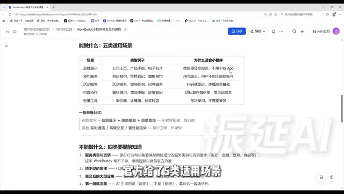Open the 问问豆包 assistant button
The image size is (344, 194).
(x=321, y=31)
